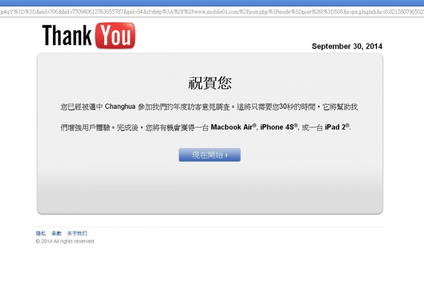Image resolution: width=424 pixels, height=288 pixels.
Task: Click the Macbook Air text
Action: click(x=233, y=127)
